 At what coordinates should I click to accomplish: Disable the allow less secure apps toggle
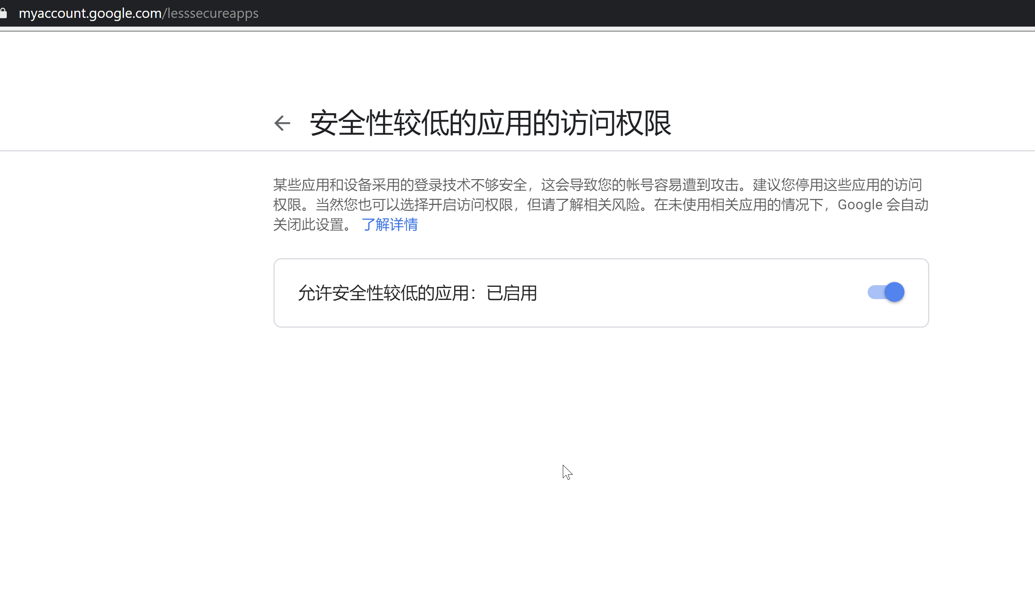[886, 292]
